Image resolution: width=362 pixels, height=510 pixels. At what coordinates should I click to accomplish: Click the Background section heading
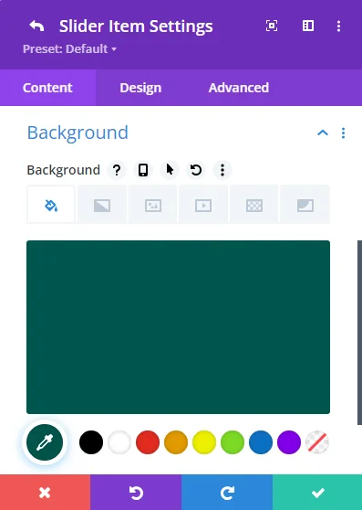click(x=78, y=133)
